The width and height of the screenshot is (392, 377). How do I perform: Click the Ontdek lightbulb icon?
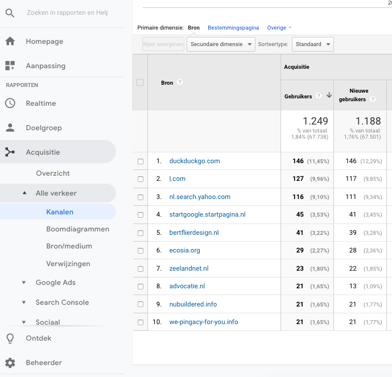coord(10,338)
